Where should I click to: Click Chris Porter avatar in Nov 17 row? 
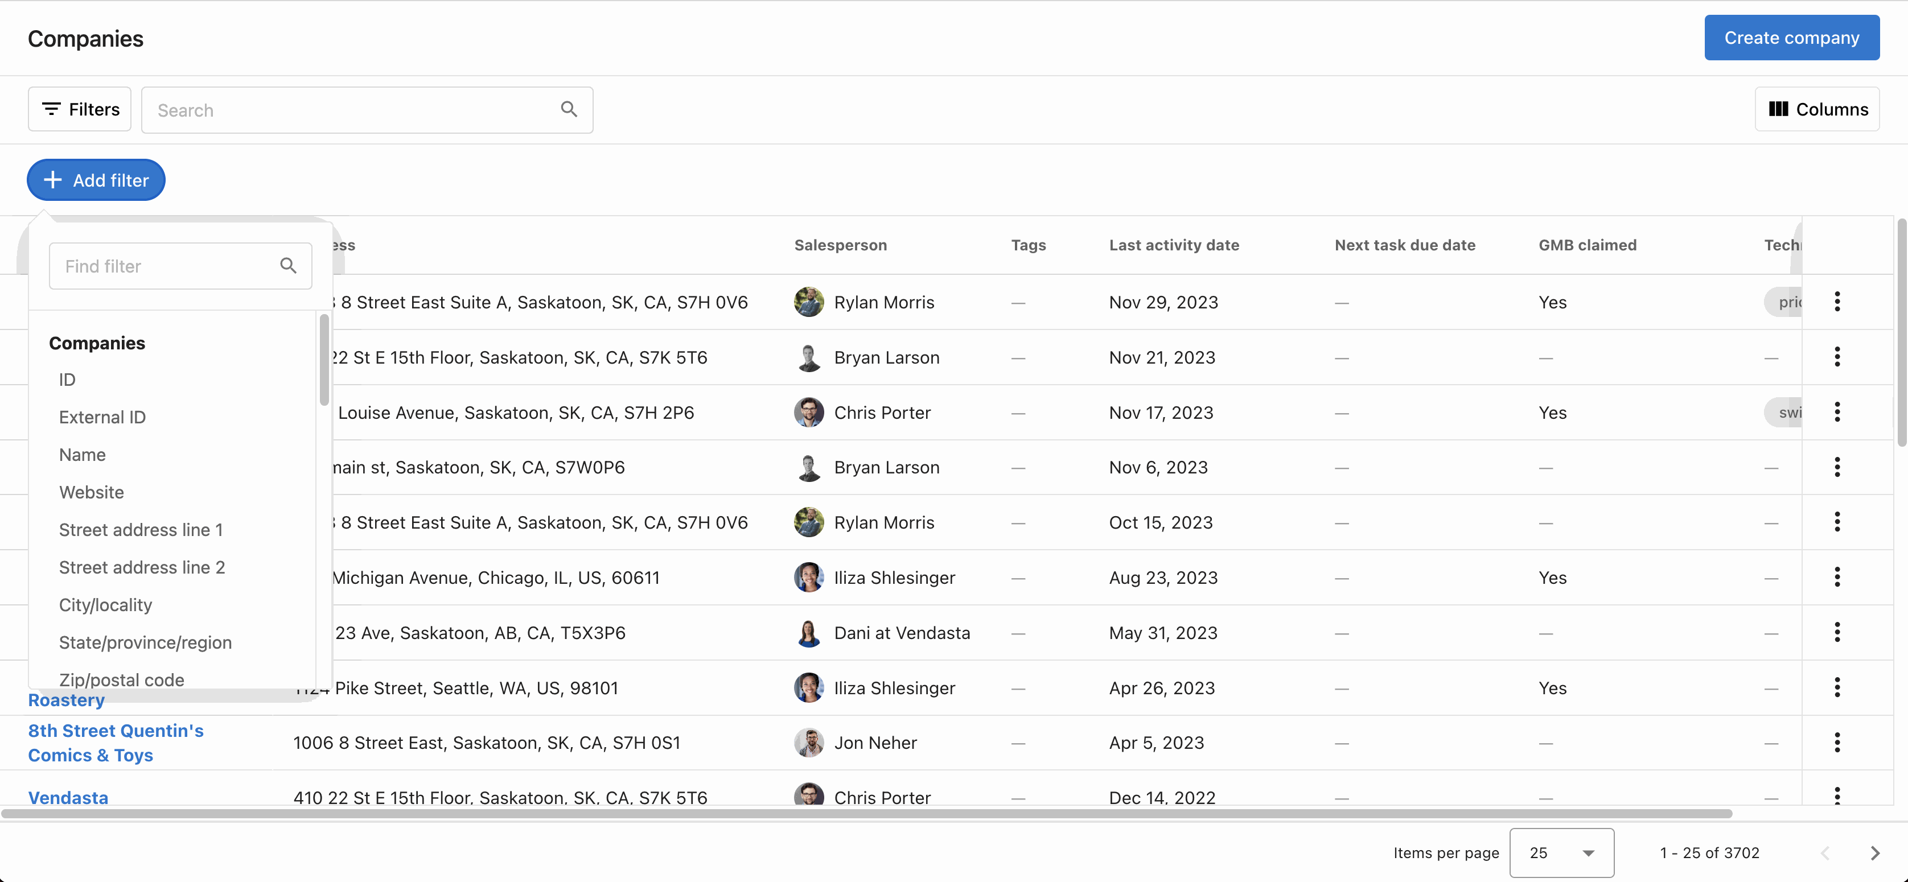809,413
